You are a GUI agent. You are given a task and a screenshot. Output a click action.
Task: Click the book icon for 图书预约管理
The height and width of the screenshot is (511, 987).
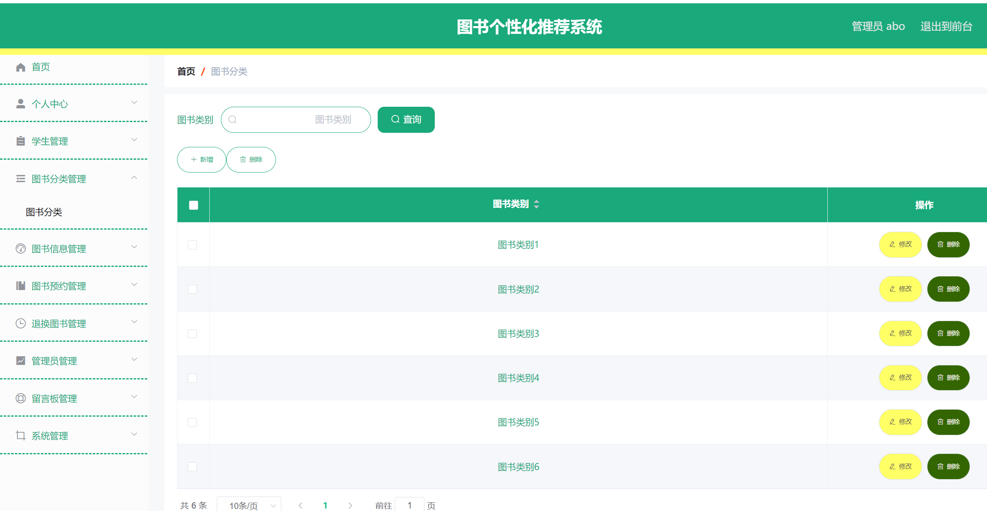[21, 285]
